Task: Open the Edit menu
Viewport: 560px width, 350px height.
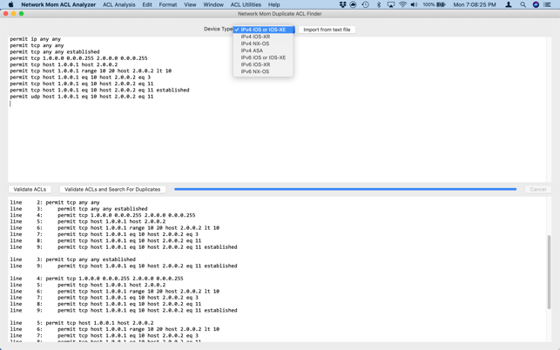Action: pos(147,4)
